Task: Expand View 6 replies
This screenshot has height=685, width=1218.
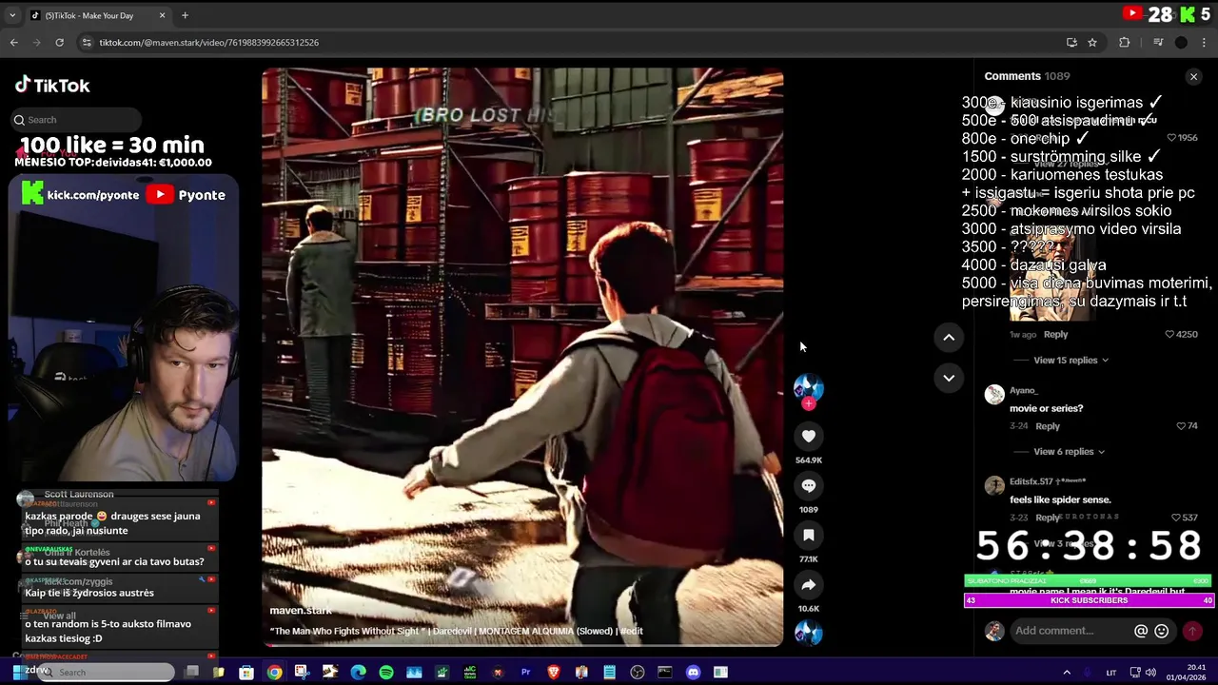Action: [x=1069, y=452]
